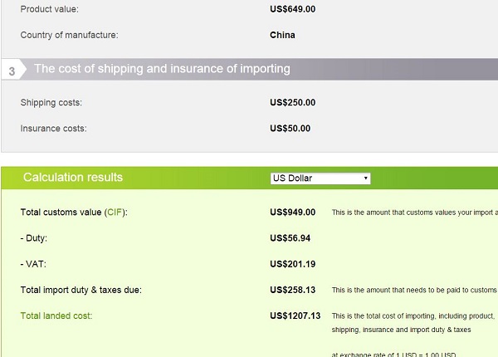Click the US$250.00 shipping costs value

(x=293, y=103)
